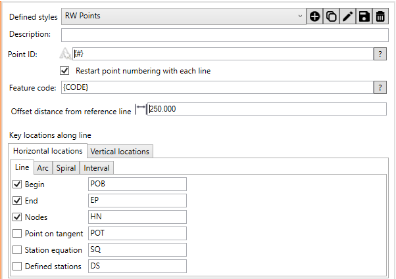Click the add new style plus icon
The height and width of the screenshot is (279, 396).
point(315,17)
